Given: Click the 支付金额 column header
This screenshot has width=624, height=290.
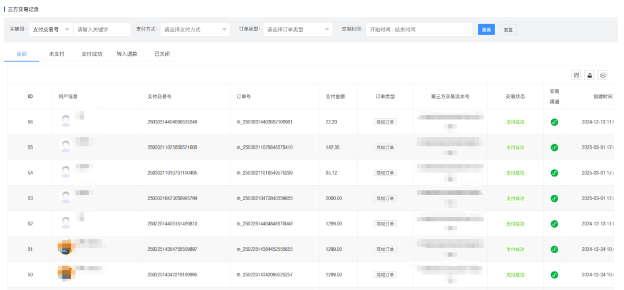Looking at the screenshot, I should pyautogui.click(x=335, y=96).
